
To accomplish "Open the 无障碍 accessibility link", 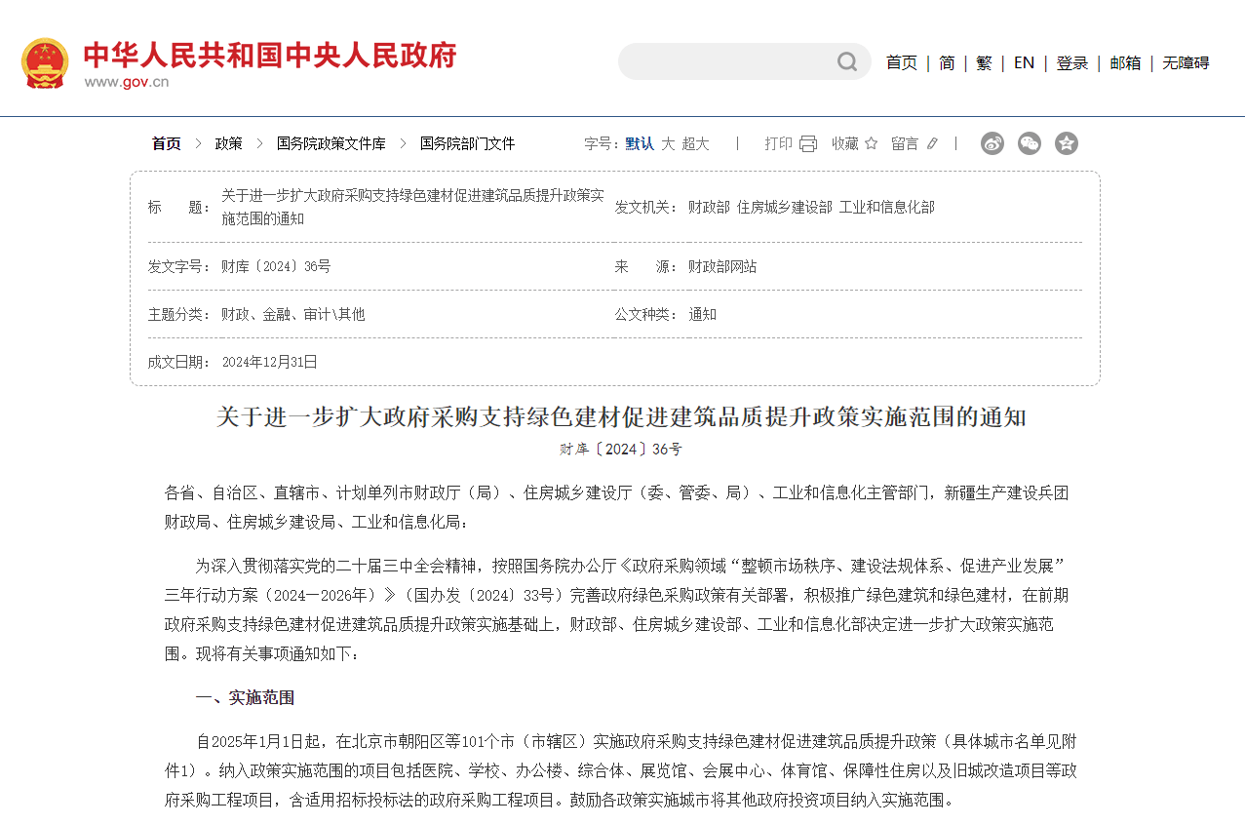I will (x=1186, y=62).
